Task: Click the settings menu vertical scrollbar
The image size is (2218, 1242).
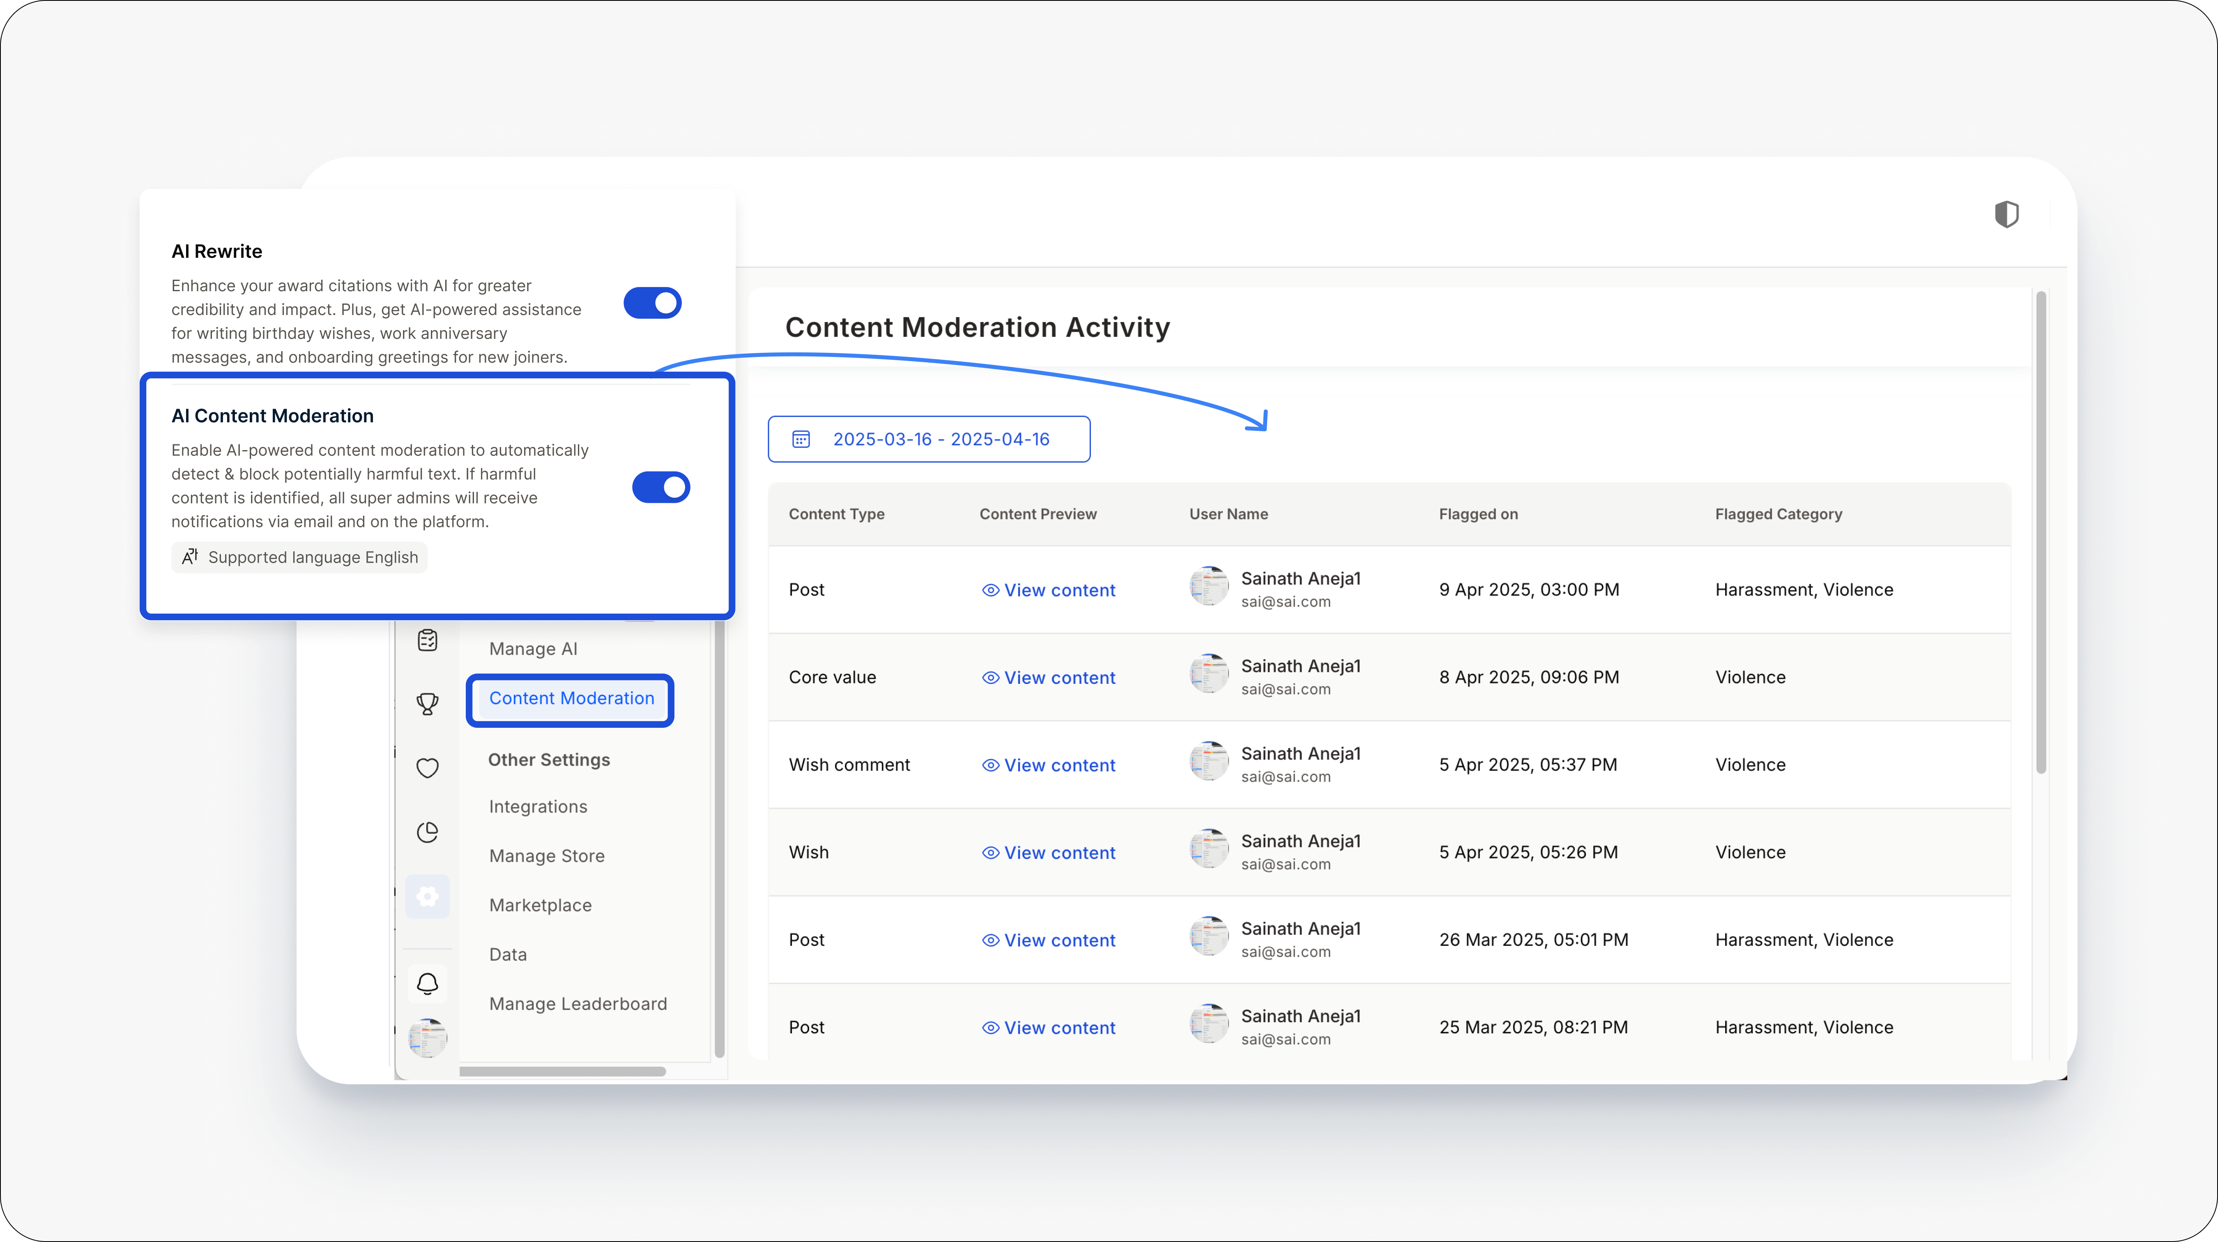Action: click(x=720, y=839)
